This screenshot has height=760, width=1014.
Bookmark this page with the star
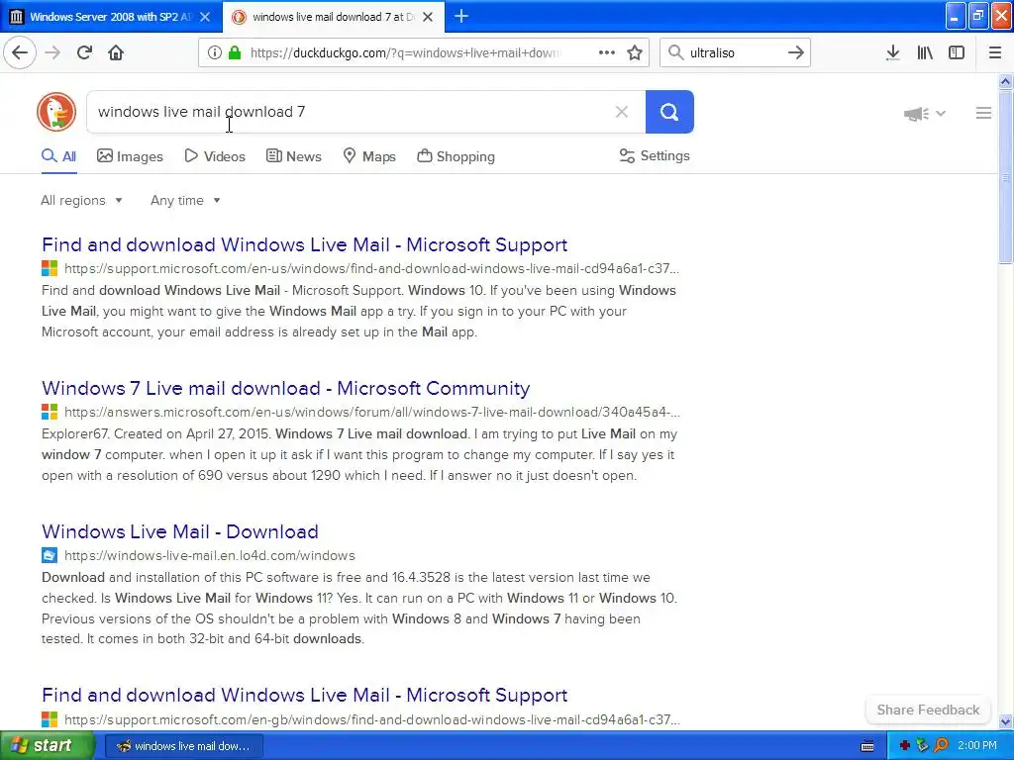click(635, 52)
